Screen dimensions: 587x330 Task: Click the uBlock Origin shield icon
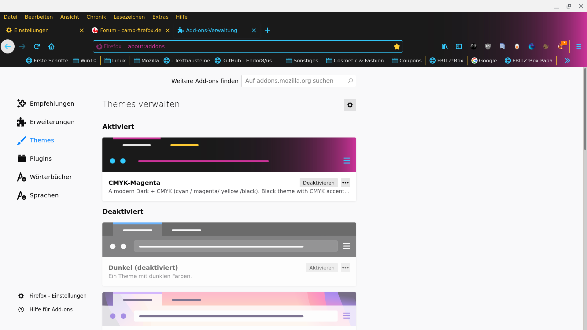(x=488, y=46)
